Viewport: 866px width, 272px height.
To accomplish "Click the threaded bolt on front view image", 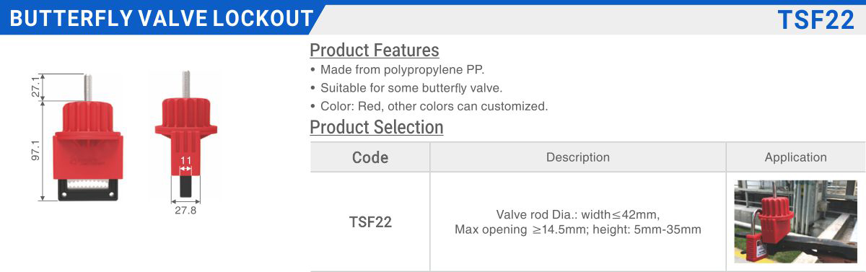I will pyautogui.click(x=89, y=87).
